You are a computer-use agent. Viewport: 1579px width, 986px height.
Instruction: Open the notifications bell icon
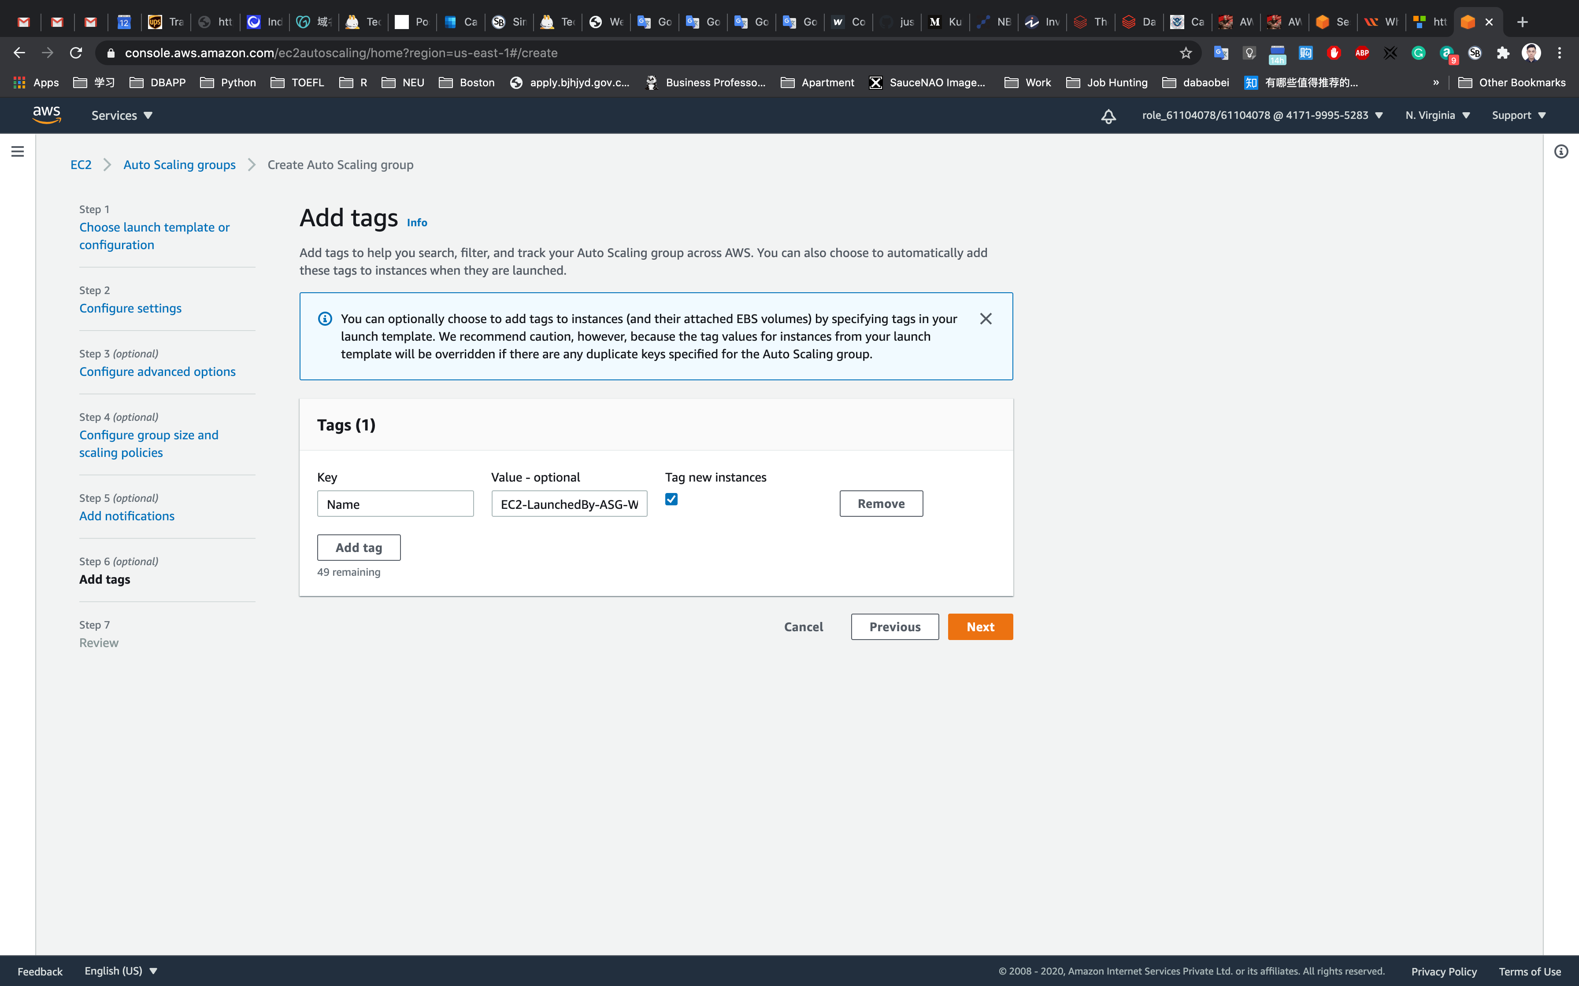coord(1108,116)
